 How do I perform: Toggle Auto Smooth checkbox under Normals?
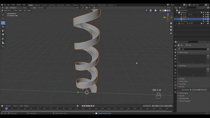point(191,90)
